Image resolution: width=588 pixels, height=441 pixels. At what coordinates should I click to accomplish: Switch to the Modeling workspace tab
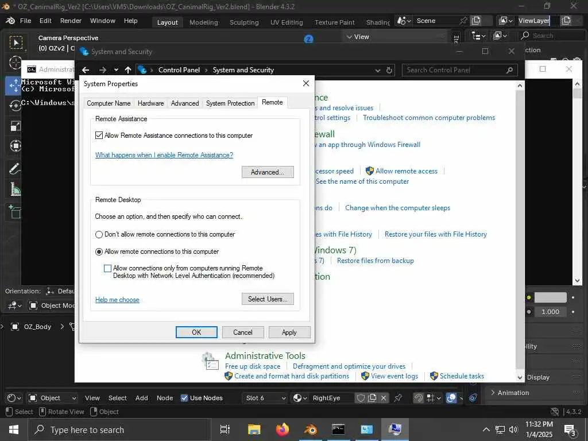click(204, 22)
